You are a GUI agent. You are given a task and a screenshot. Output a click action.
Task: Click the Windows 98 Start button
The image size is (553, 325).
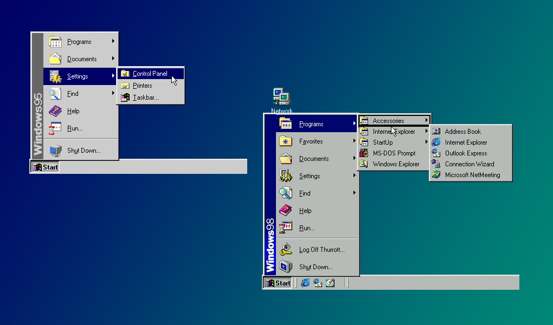pyautogui.click(x=278, y=282)
